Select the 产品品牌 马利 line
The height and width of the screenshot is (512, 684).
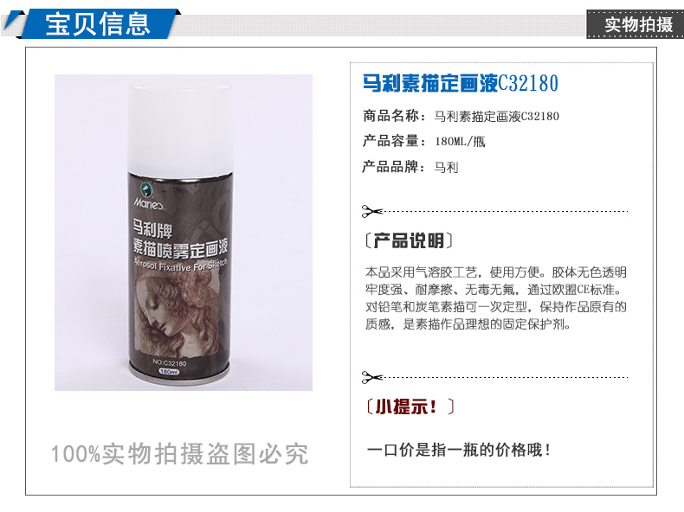(x=410, y=166)
